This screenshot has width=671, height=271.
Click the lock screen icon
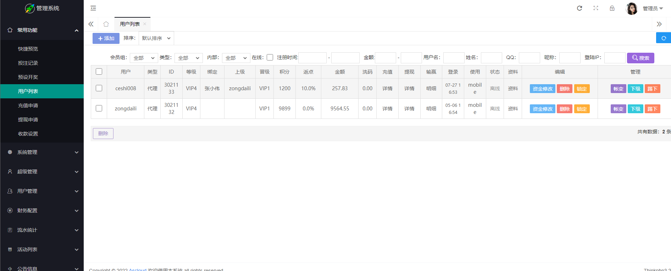(x=612, y=8)
